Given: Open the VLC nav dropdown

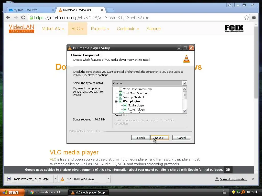Looking at the screenshot, I should (x=77, y=29).
